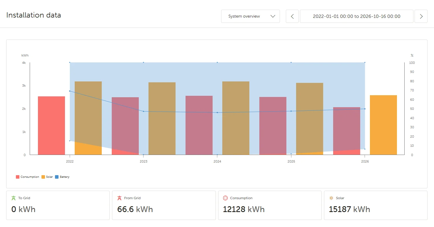Select the 12128 kWh Consumption value

(244, 209)
